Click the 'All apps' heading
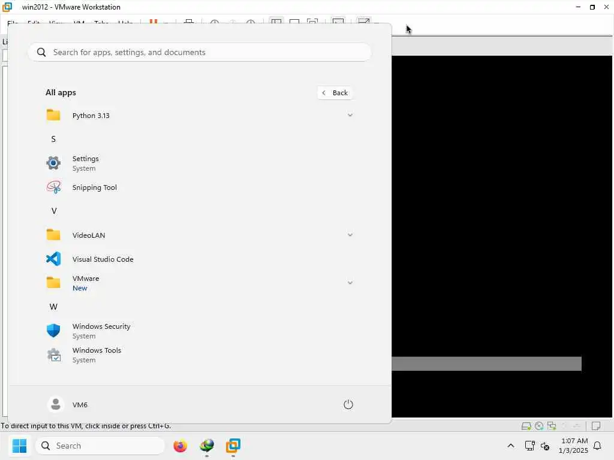614x460 pixels. pos(61,93)
